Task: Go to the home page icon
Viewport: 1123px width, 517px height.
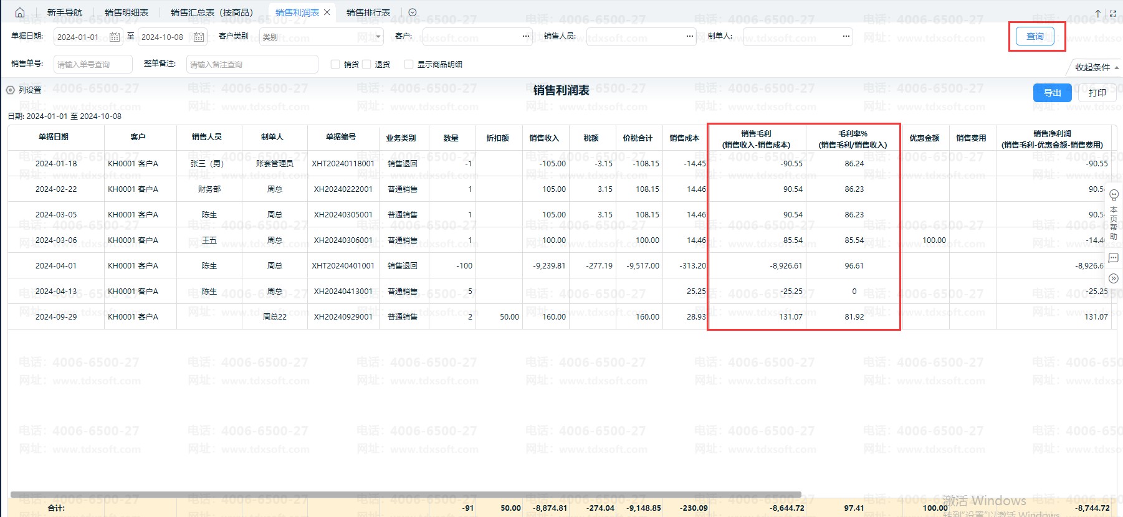Action: coord(20,12)
